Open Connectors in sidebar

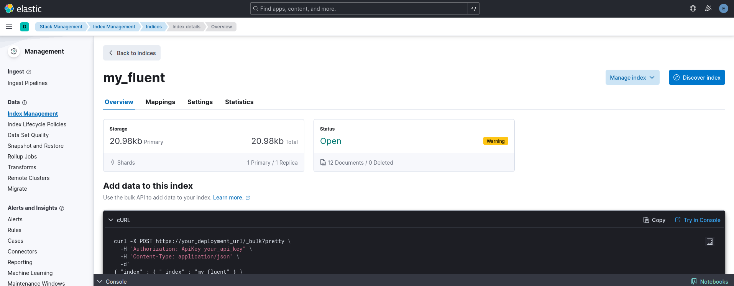22,252
